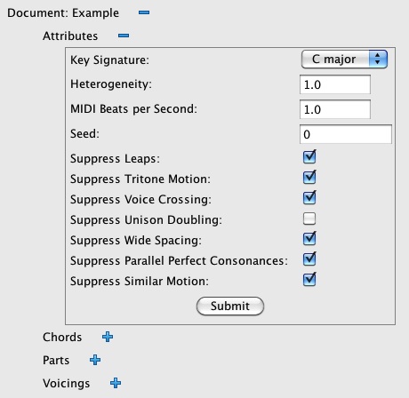This screenshot has width=409, height=398.
Task: Toggle Suppress Wide Spacing checkbox
Action: point(309,239)
